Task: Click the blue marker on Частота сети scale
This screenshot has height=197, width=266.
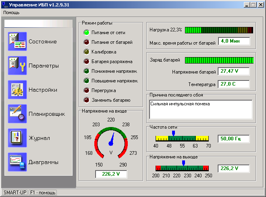Action: (x=173, y=133)
